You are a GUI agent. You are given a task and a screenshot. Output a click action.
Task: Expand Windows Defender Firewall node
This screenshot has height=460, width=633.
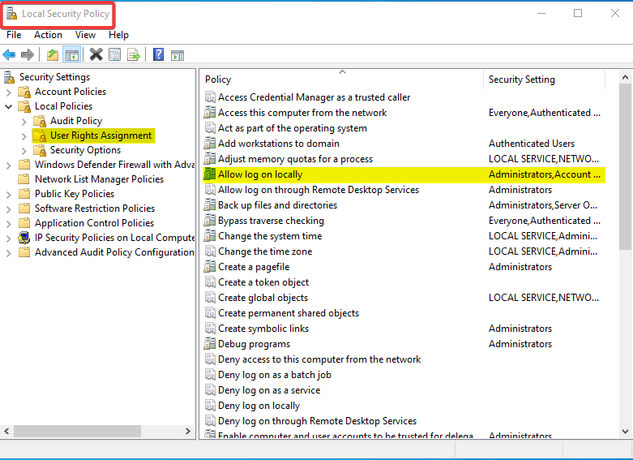[8, 166]
